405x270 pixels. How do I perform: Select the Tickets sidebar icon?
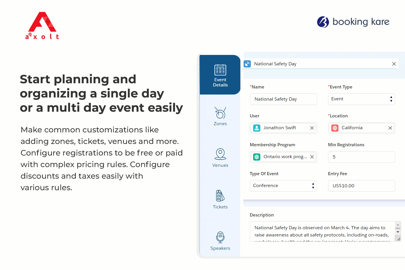(x=220, y=196)
